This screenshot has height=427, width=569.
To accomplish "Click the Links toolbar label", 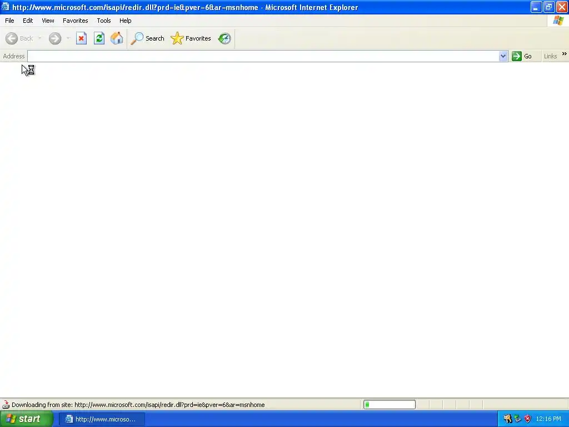I will (550, 56).
